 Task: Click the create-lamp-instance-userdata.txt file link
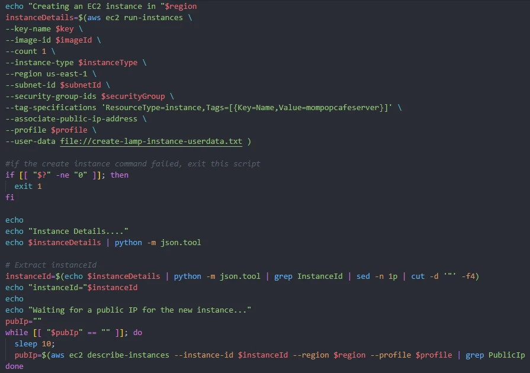[151, 142]
